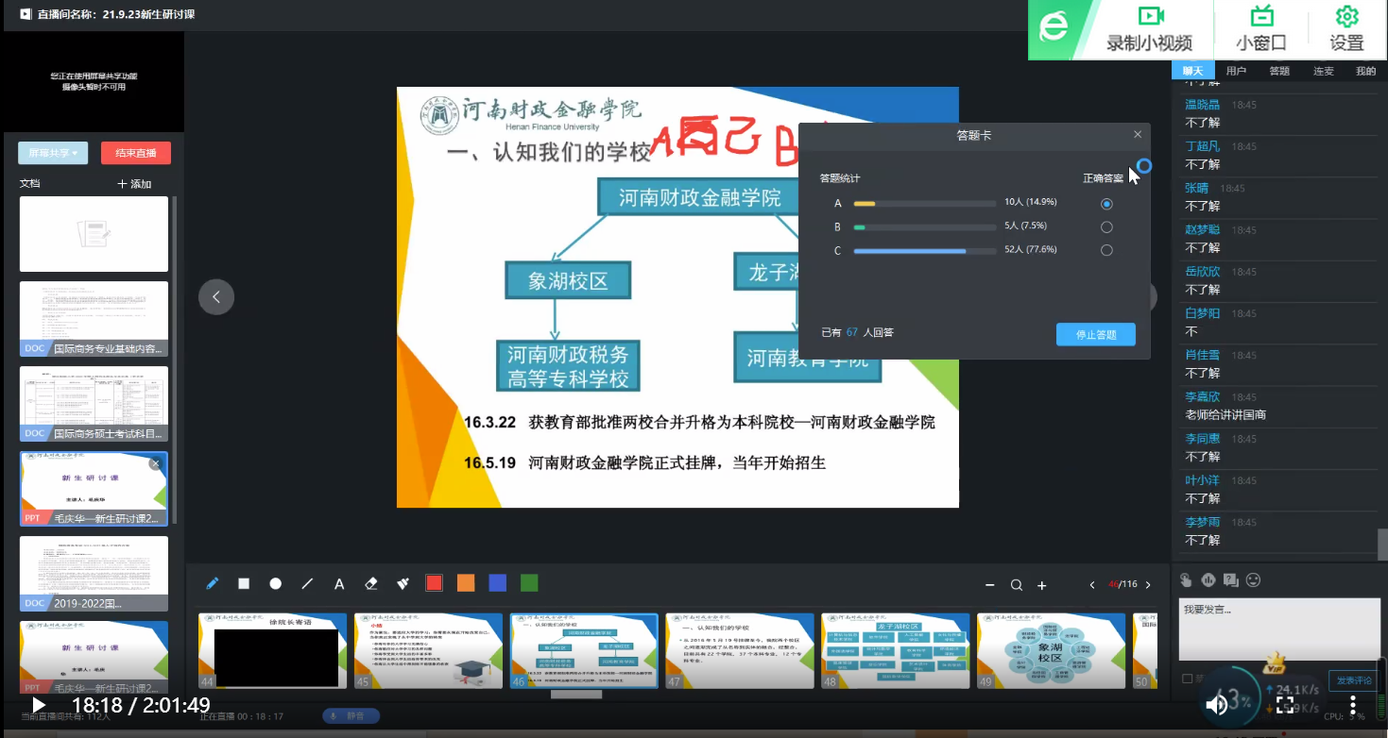Open slide thumbnail 49 象湖校区
This screenshot has width=1388, height=738.
coord(1051,650)
